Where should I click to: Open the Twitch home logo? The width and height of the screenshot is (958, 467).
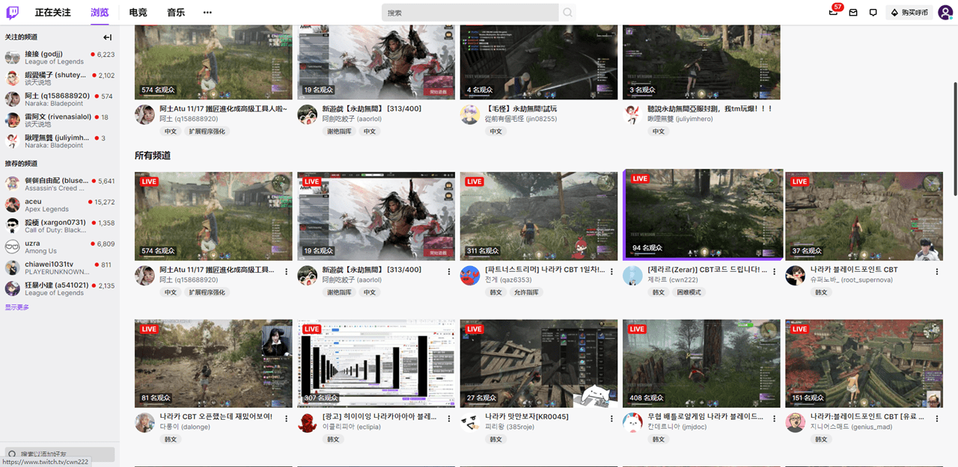(13, 12)
